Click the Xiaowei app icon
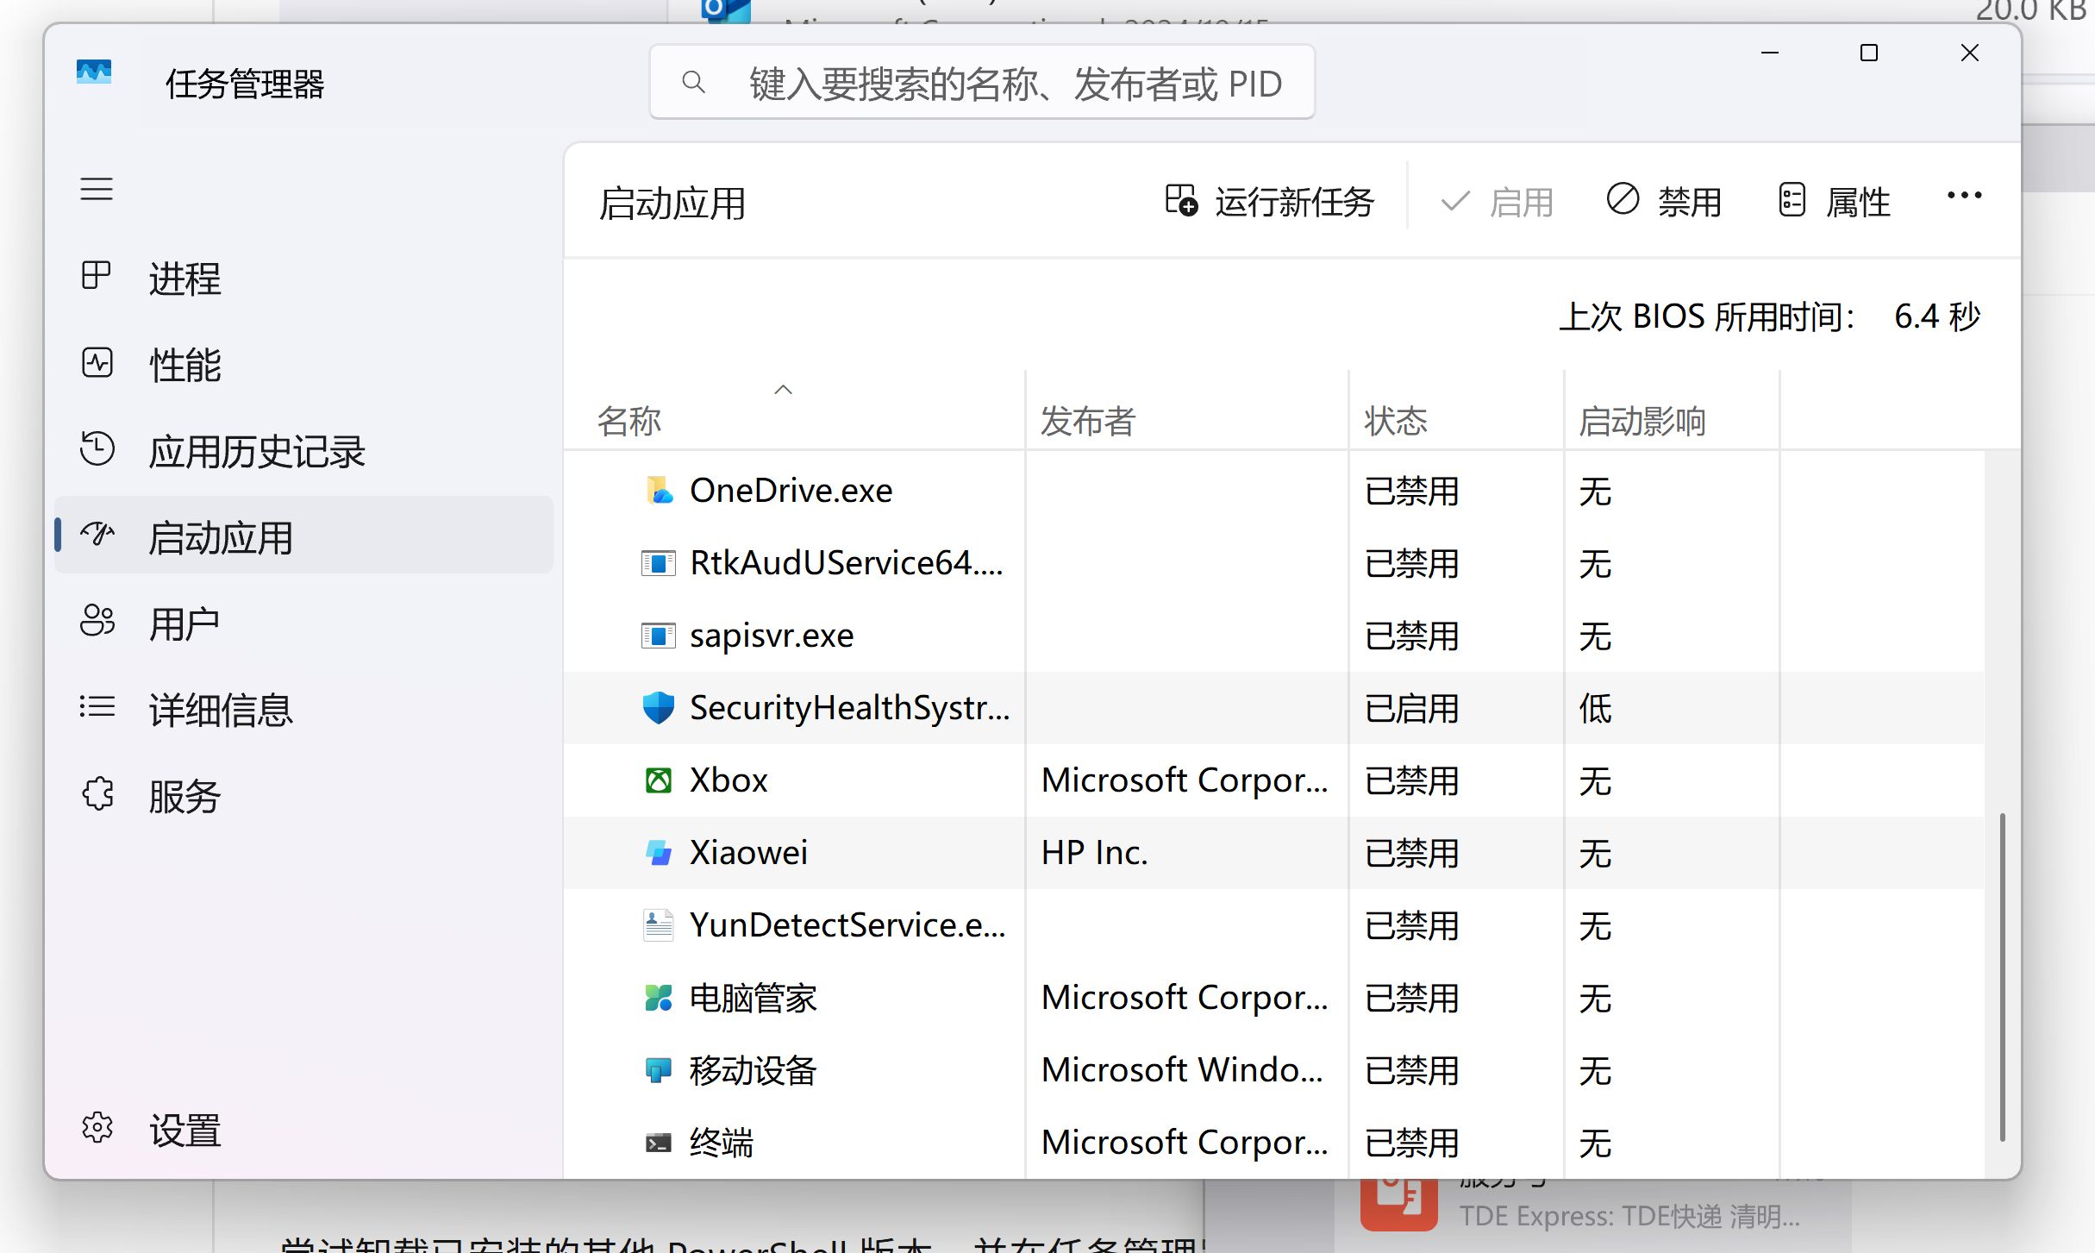Screen dimensions: 2095x1253 (x=659, y=853)
